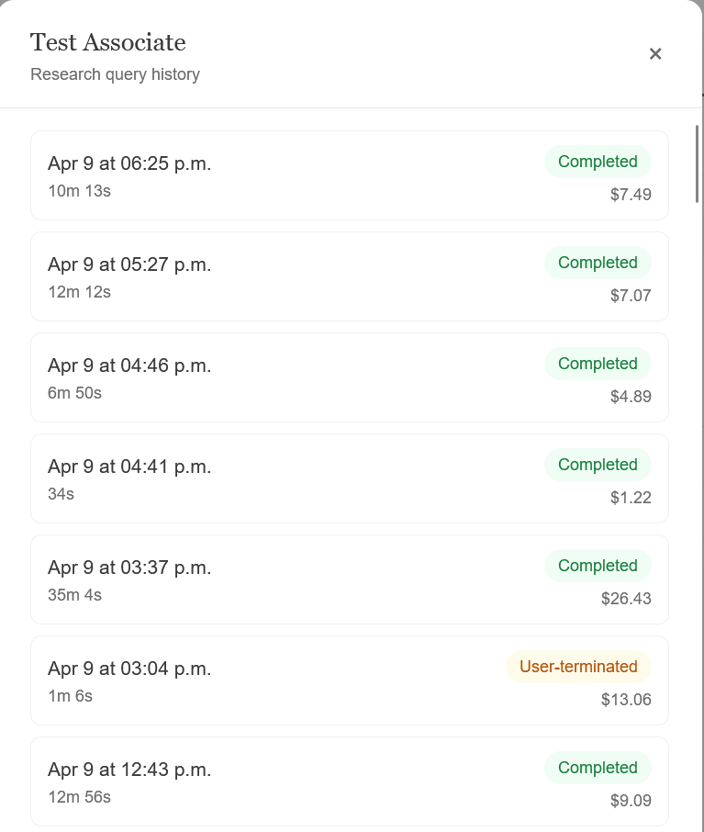Click the User-terminated status badge

point(578,667)
